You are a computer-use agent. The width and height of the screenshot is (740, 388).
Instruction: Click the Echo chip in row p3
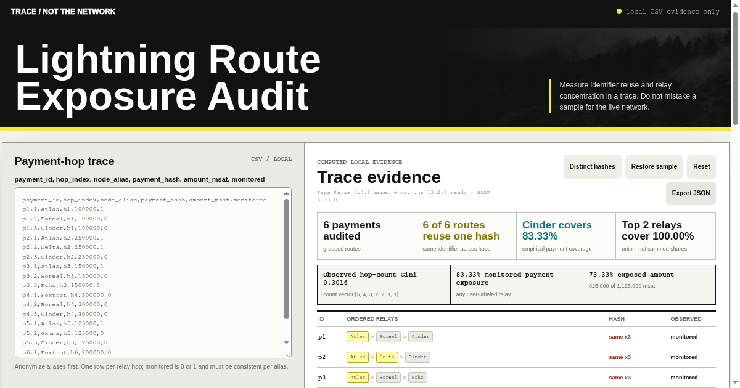point(417,378)
